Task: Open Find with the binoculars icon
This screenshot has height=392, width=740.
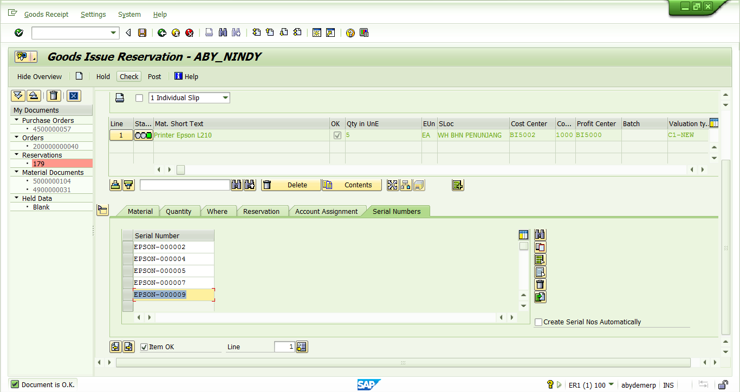Action: [x=223, y=32]
